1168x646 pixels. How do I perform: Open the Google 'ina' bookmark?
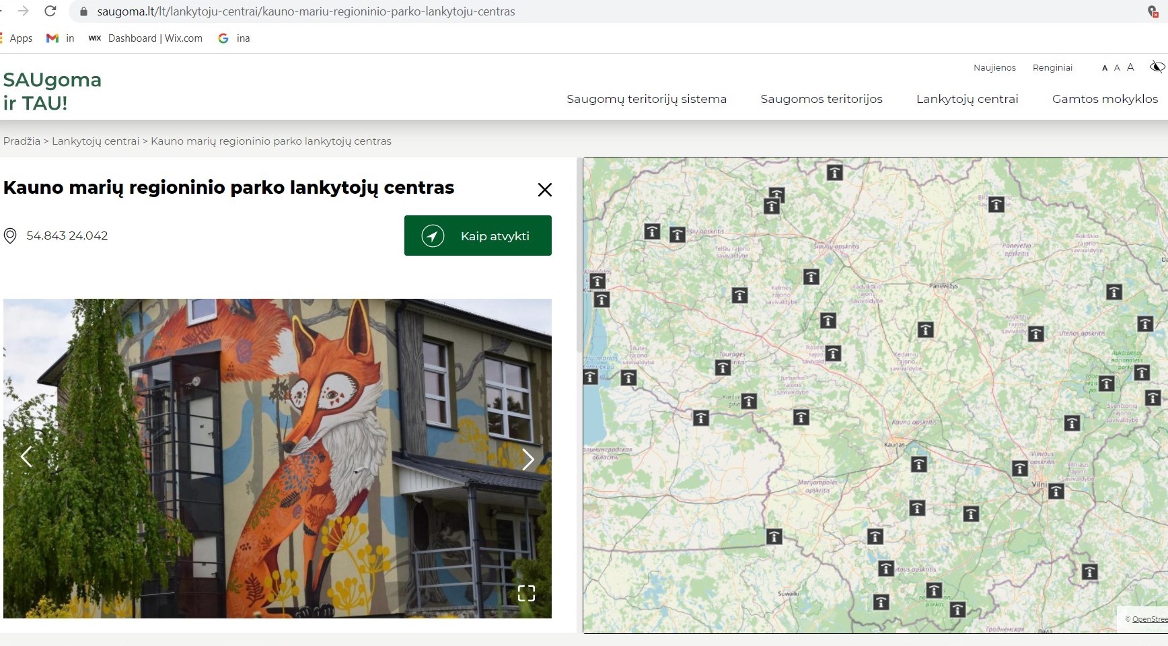(234, 38)
